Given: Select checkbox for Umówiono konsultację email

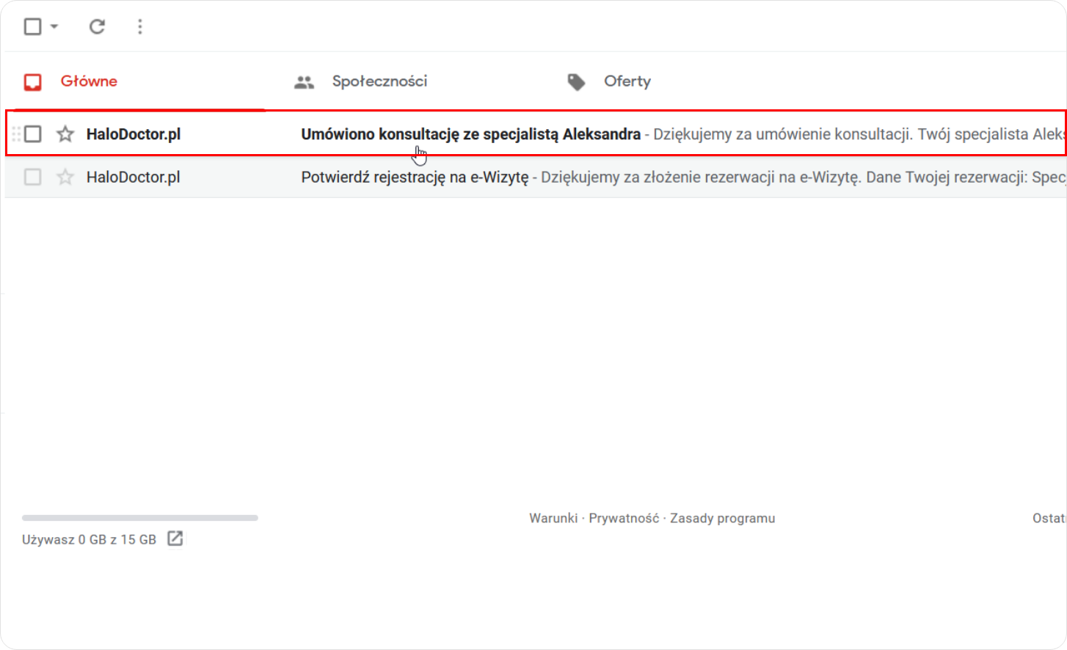Looking at the screenshot, I should click(x=32, y=134).
